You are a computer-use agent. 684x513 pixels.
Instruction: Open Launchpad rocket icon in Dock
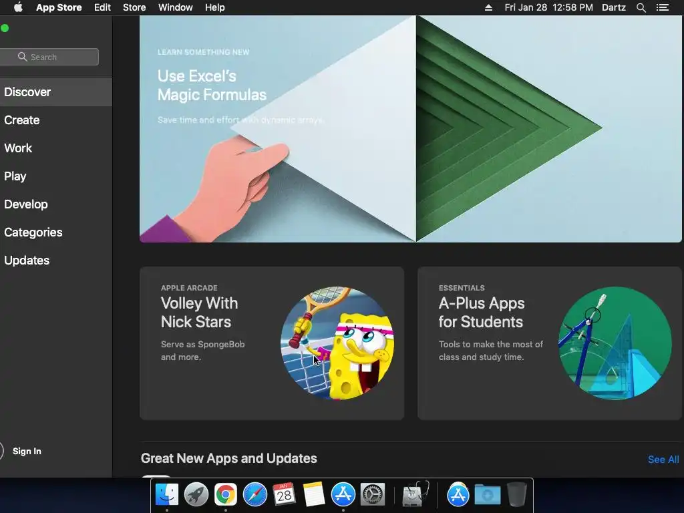[x=196, y=495]
